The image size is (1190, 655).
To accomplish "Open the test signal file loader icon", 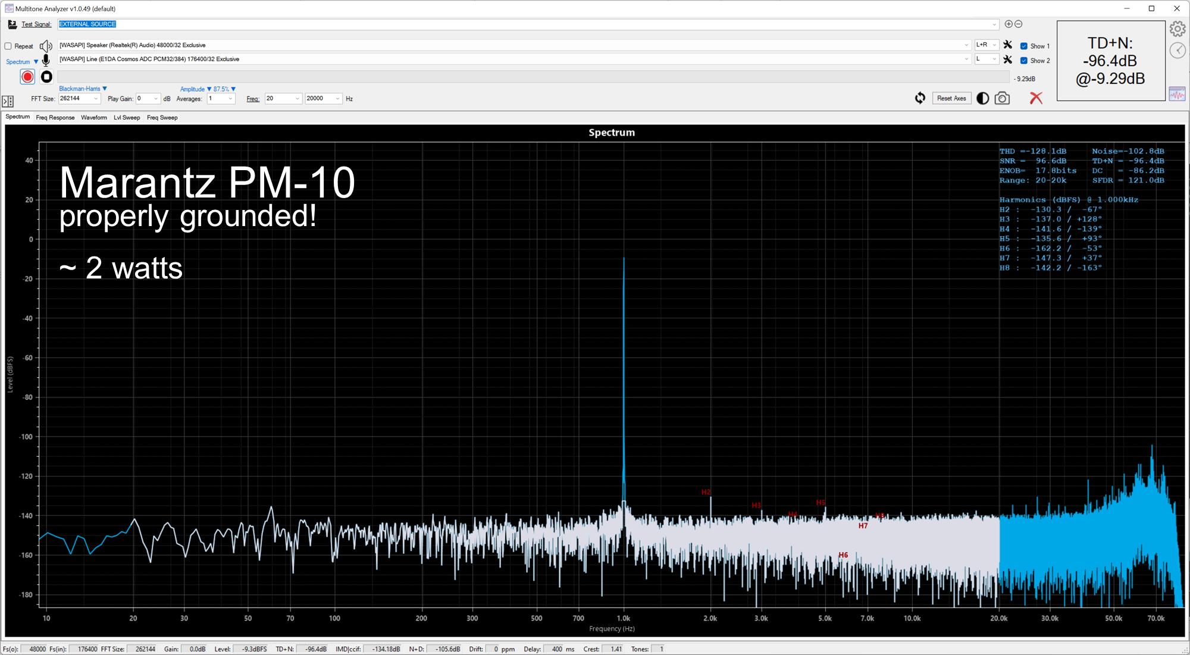I will coord(12,24).
